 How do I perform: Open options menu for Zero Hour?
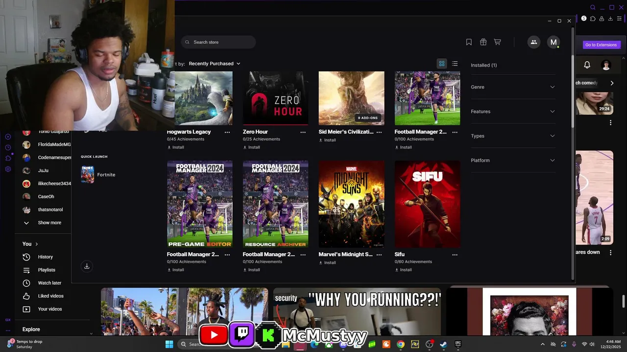(x=303, y=132)
